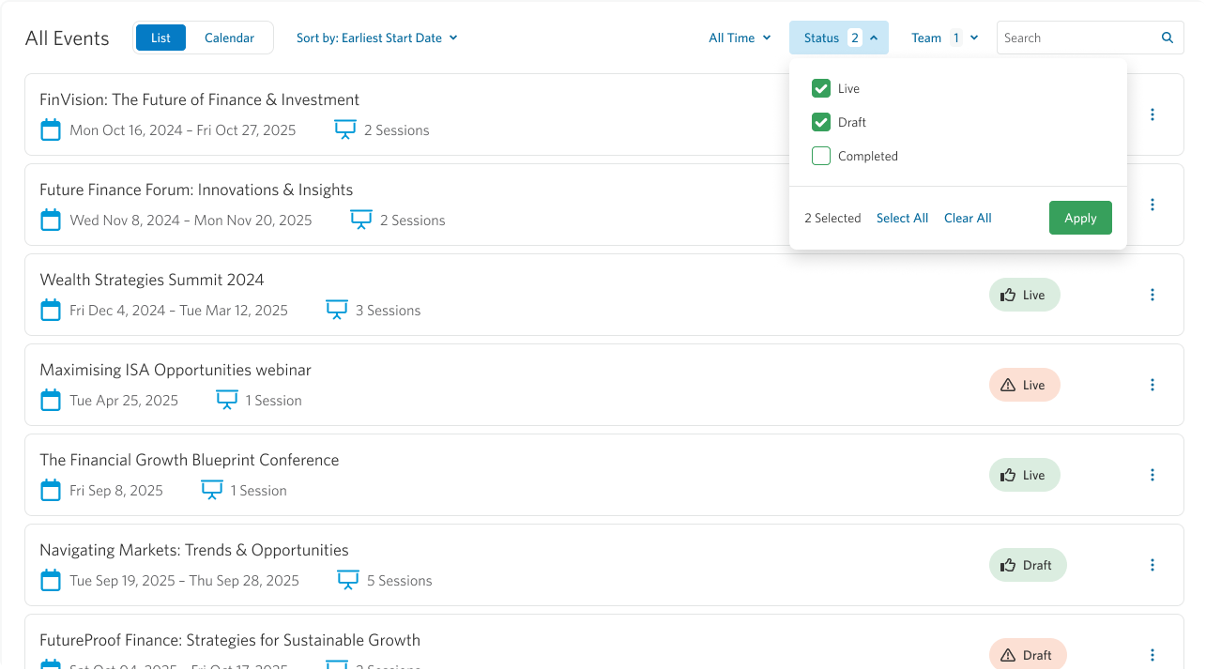
Task: Open the Team filter dropdown
Action: pos(944,38)
